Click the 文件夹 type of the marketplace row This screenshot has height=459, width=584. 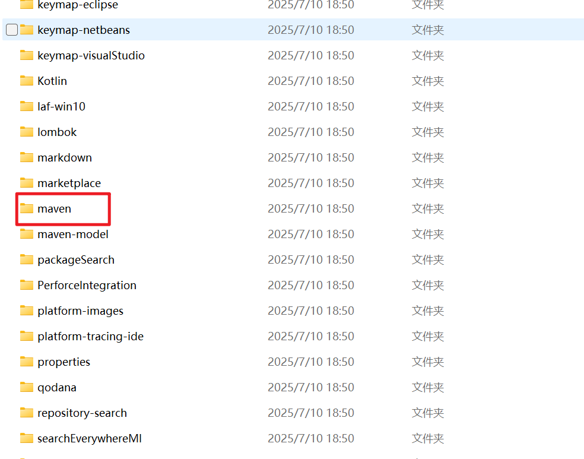point(428,183)
